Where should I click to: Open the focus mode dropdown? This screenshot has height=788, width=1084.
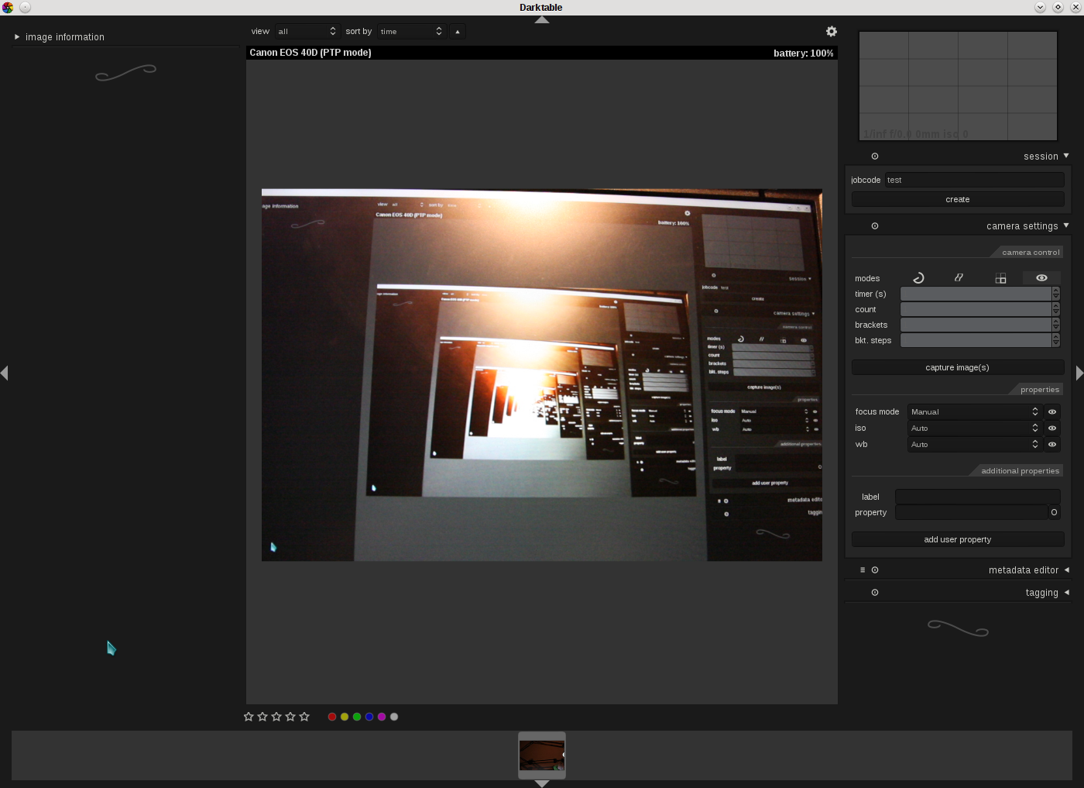[x=975, y=412]
